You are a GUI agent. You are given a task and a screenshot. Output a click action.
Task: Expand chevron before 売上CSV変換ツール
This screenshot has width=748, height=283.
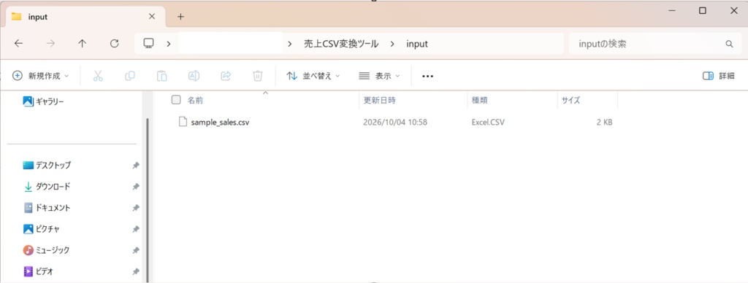(290, 44)
